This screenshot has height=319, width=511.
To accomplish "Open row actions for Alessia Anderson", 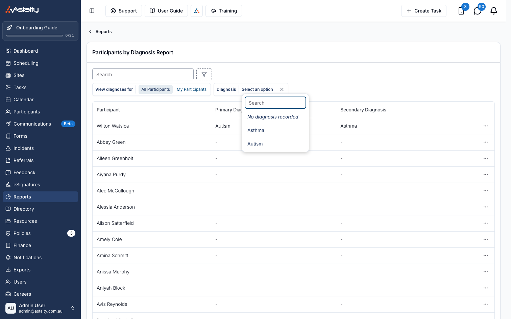I will pyautogui.click(x=486, y=207).
